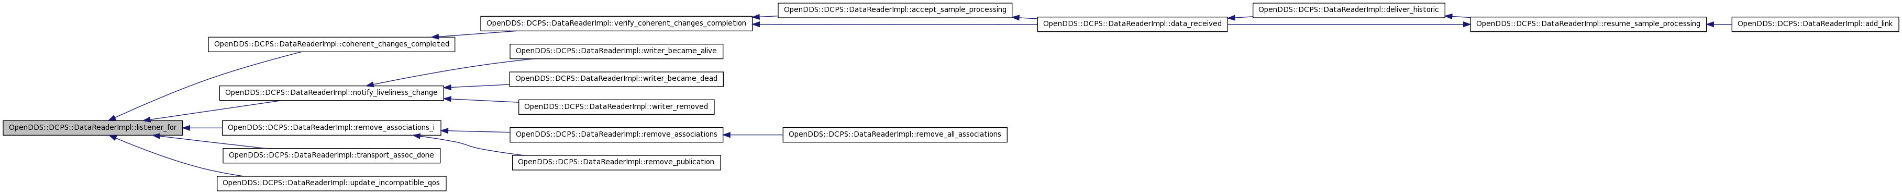Select the add_link node
1902x194 pixels.
1815,24
